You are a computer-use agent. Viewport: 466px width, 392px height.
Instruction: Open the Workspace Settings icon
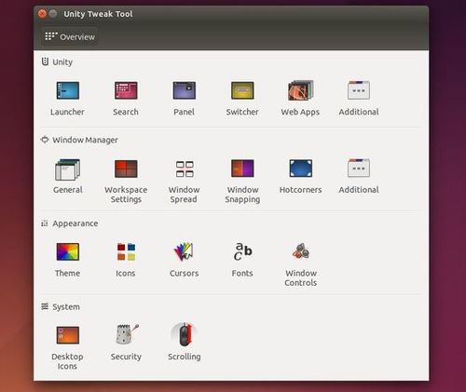tap(126, 169)
